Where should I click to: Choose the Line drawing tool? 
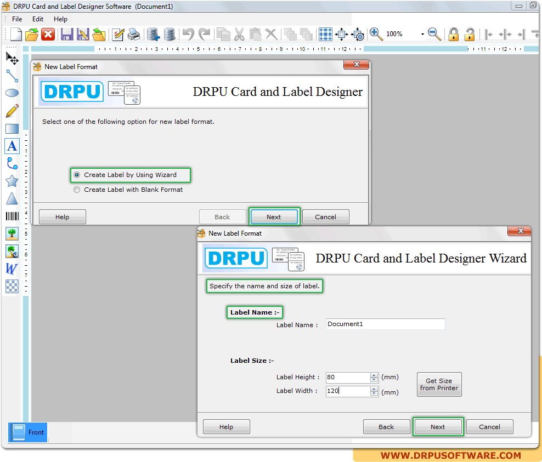pyautogui.click(x=12, y=76)
